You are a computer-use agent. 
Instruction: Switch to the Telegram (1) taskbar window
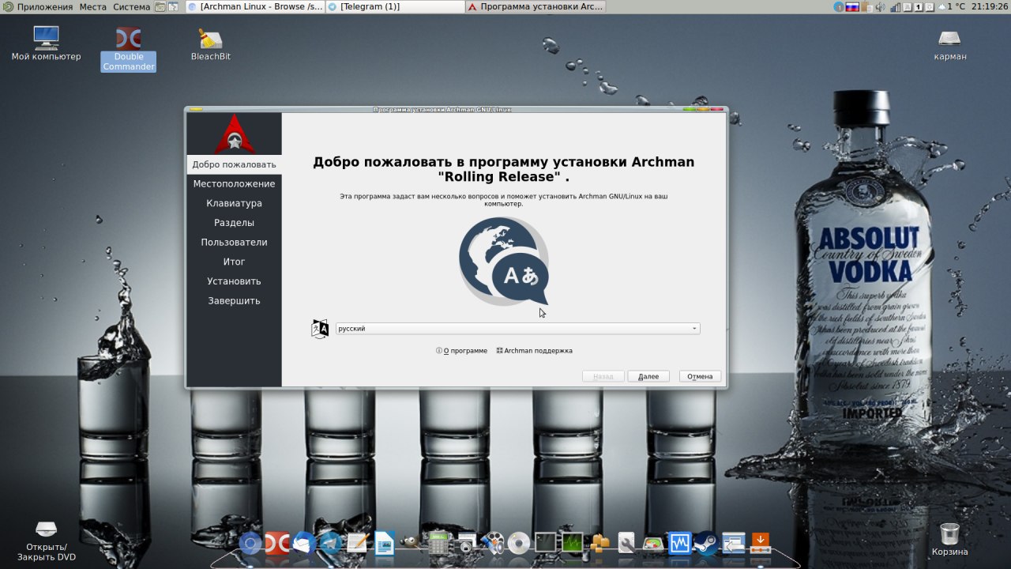[x=394, y=6]
